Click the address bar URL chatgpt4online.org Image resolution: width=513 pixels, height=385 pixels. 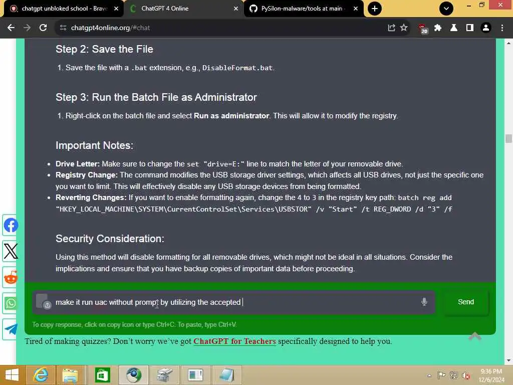(110, 28)
